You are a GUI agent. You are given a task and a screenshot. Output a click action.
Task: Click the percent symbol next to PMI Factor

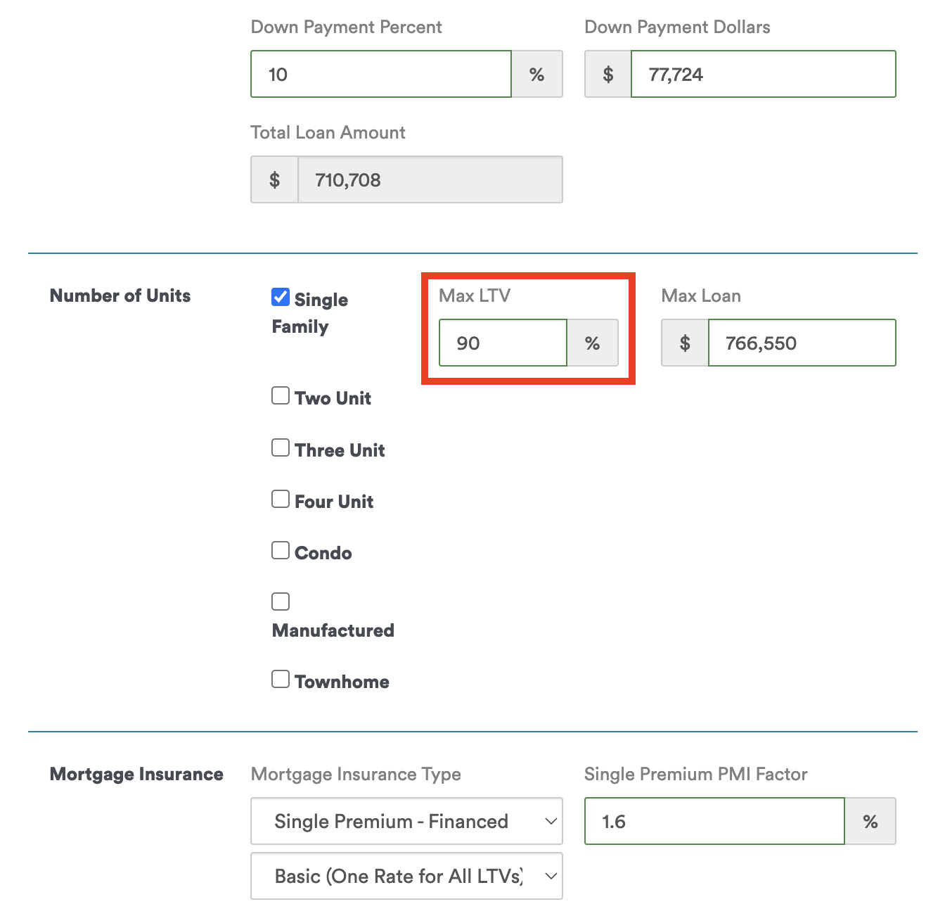point(870,821)
